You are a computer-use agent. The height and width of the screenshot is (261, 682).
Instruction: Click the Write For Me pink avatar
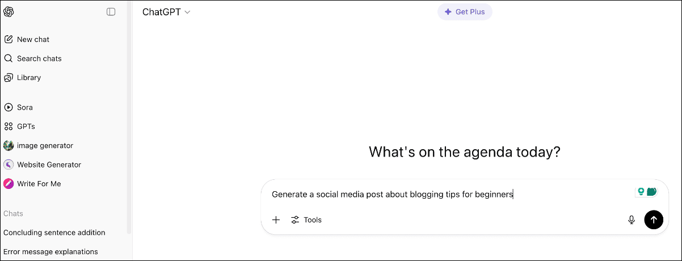[x=9, y=184]
